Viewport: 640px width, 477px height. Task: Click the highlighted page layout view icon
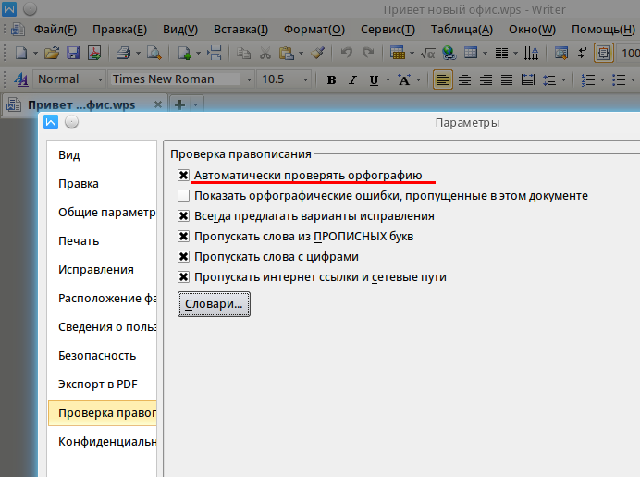(x=604, y=53)
